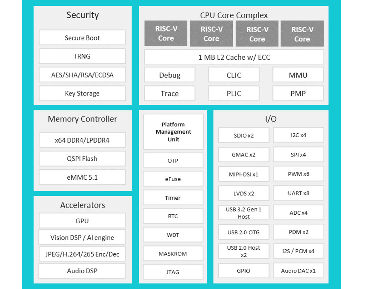Click the Audio DSP accelerator

(82, 271)
